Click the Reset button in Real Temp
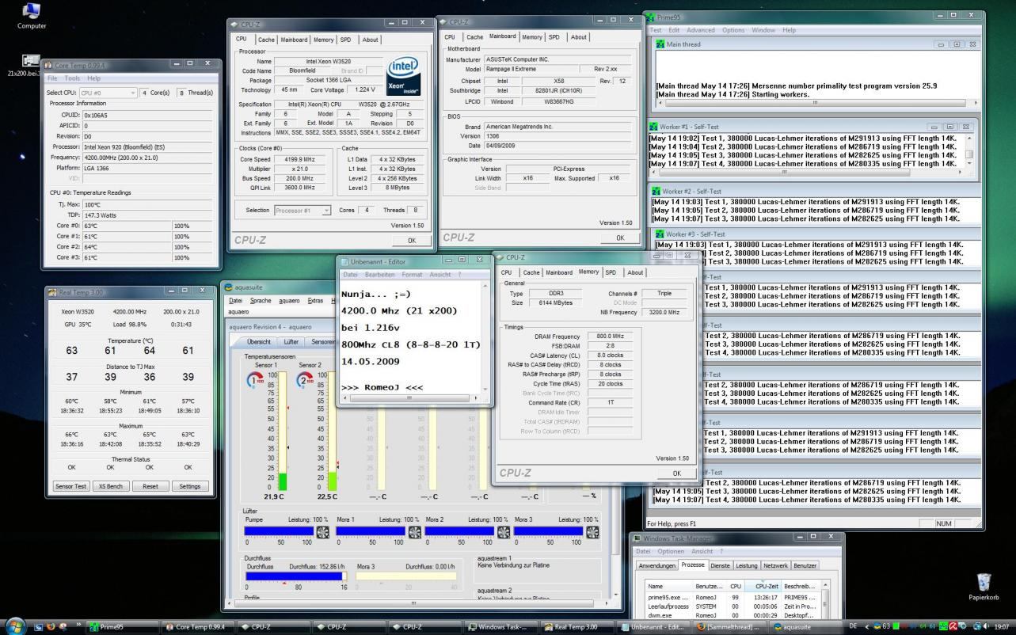This screenshot has height=635, width=1016. pyautogui.click(x=150, y=486)
